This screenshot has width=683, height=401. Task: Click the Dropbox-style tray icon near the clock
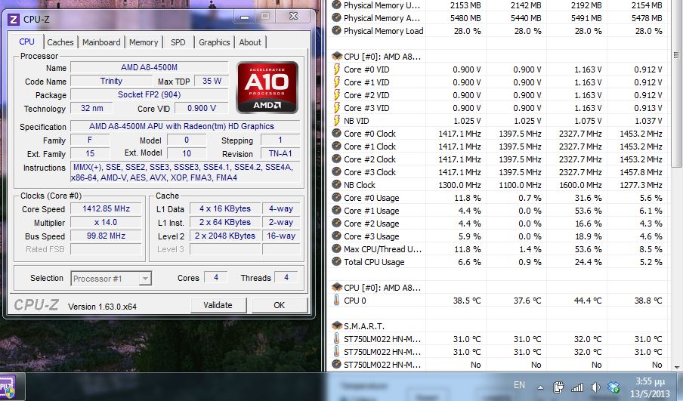[613, 387]
